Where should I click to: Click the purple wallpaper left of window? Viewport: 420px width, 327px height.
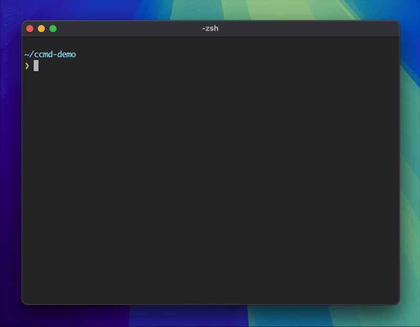click(x=10, y=161)
